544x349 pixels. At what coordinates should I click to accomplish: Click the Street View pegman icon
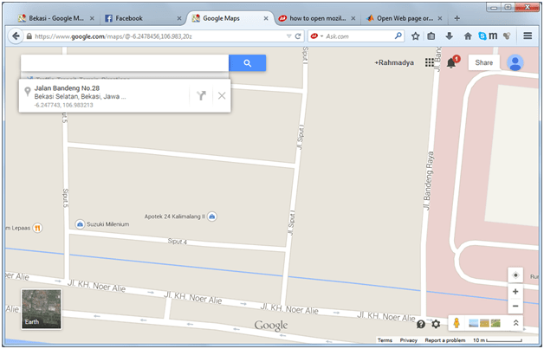pos(456,323)
